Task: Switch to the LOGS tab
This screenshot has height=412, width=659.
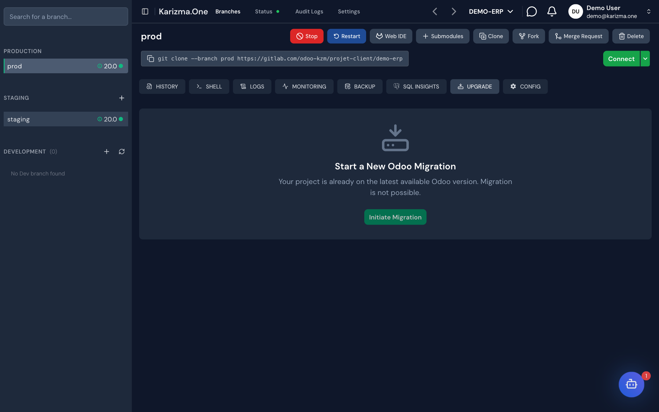Action: tap(252, 87)
